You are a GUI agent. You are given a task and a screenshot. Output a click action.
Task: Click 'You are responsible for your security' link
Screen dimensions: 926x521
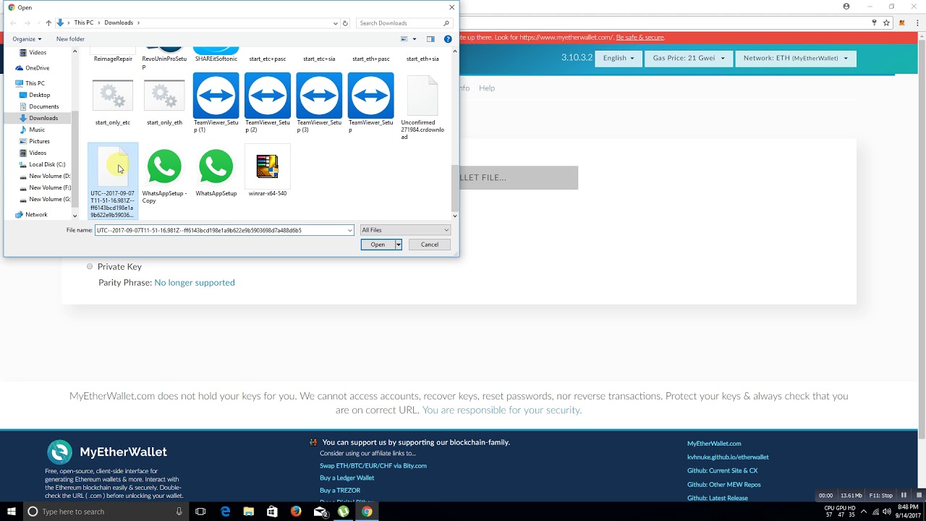pyautogui.click(x=501, y=410)
